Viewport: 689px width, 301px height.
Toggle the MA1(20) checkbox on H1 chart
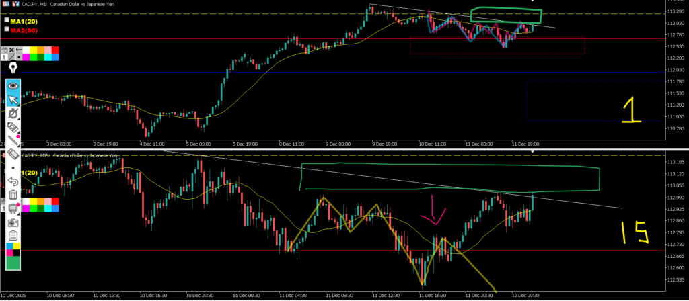[6, 20]
